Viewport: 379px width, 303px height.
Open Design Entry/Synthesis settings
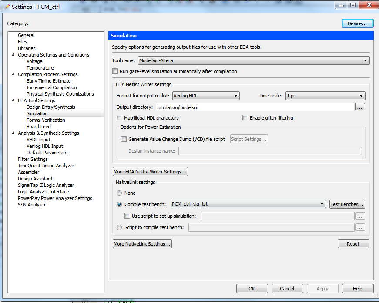(51, 107)
